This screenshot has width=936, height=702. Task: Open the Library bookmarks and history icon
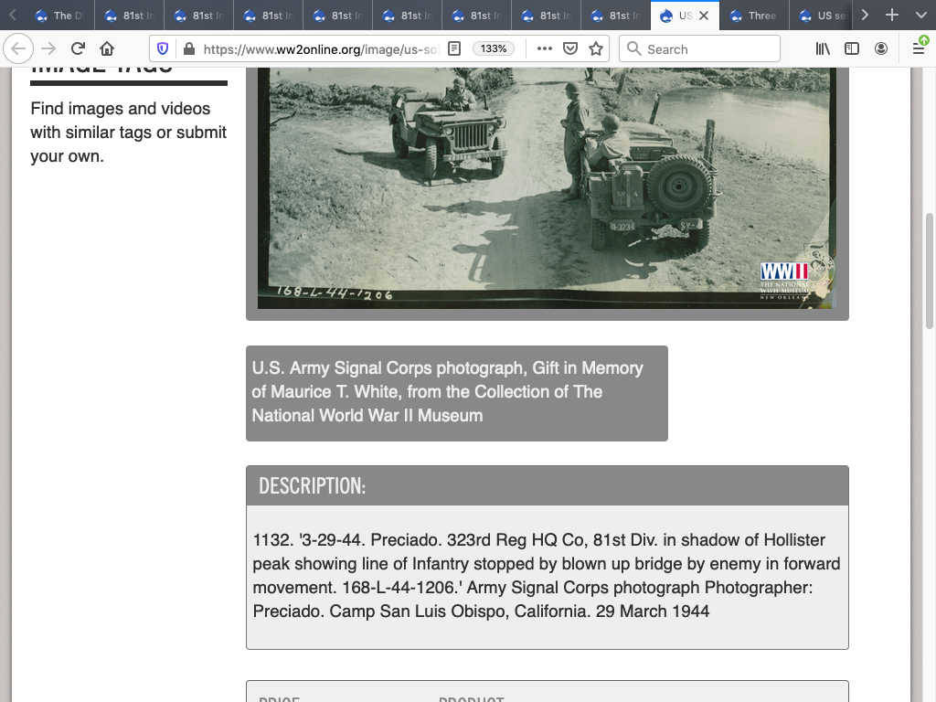click(x=823, y=48)
